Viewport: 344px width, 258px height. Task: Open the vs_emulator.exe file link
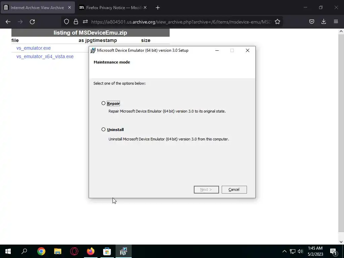point(34,48)
